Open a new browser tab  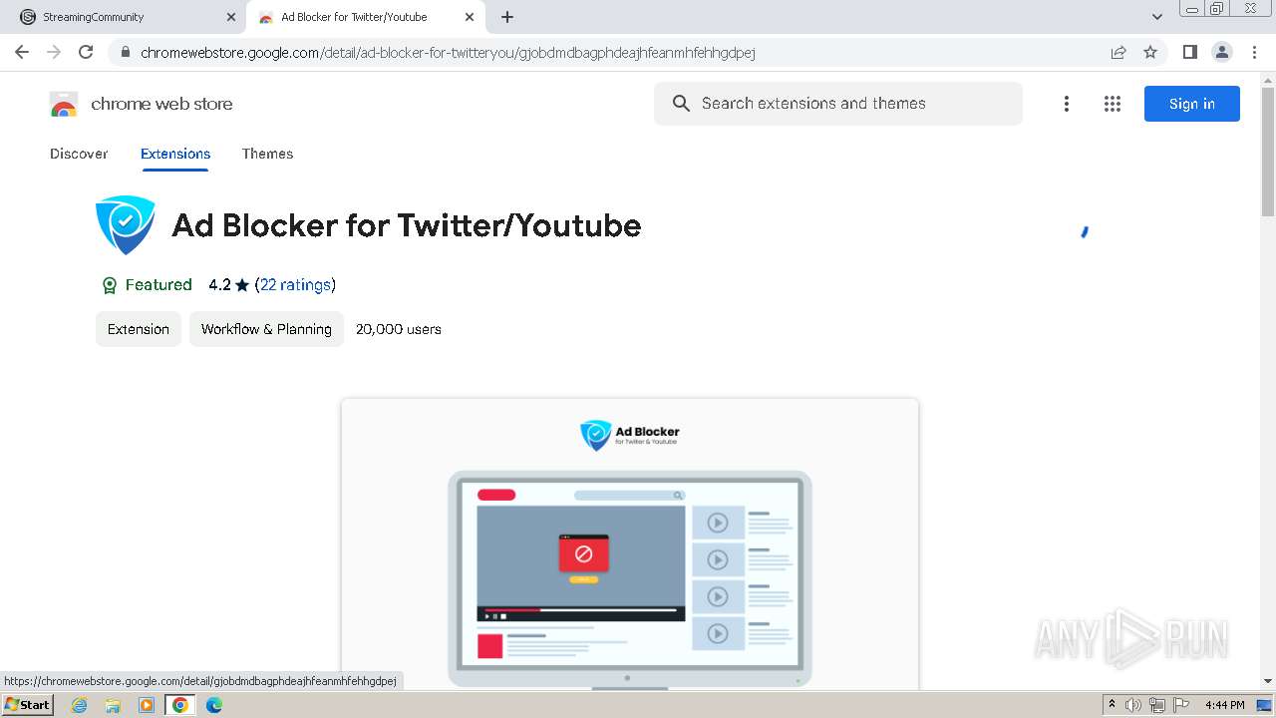pyautogui.click(x=507, y=17)
